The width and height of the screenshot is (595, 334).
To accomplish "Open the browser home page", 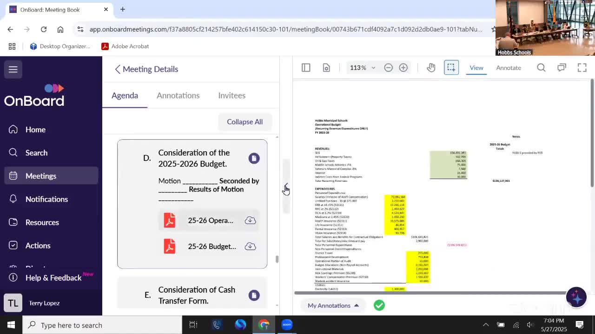I will click(x=60, y=29).
